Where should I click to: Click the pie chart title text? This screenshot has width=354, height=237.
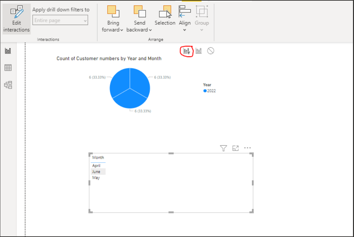point(109,58)
